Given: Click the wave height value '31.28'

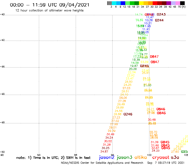Looking at the screenshot, I should 107,145.
